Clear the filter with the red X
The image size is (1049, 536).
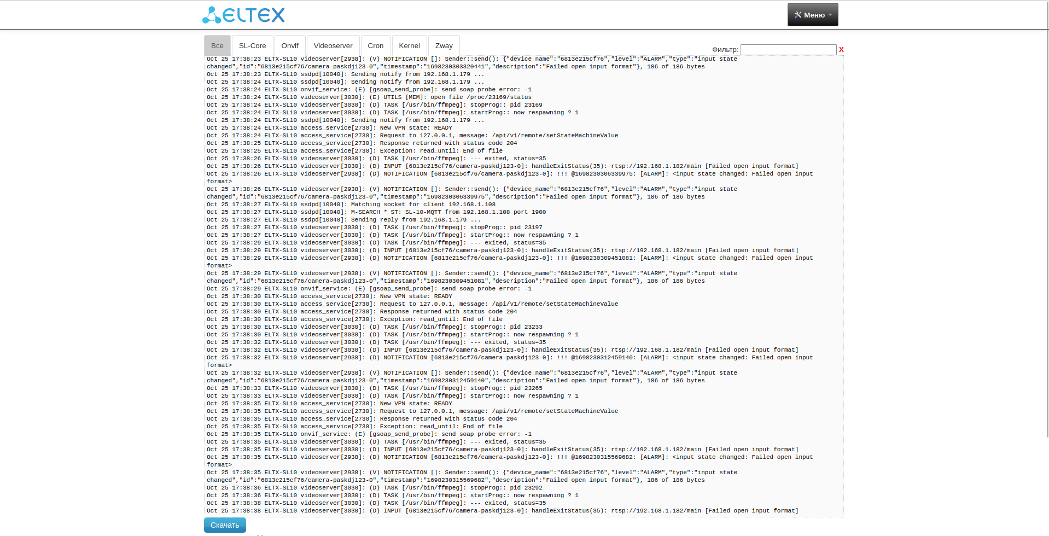pyautogui.click(x=841, y=50)
